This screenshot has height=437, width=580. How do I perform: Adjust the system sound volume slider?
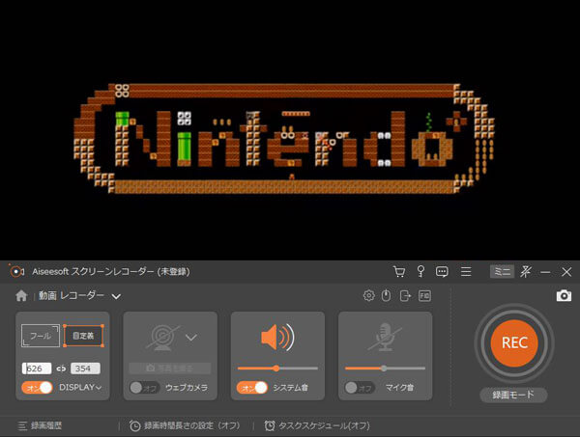point(277,369)
